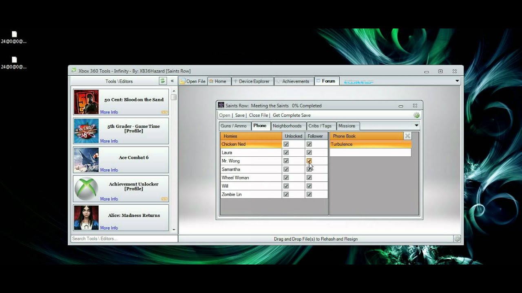This screenshot has width=522, height=293.
Task: Click the green refresh tools icon
Action: tap(163, 81)
